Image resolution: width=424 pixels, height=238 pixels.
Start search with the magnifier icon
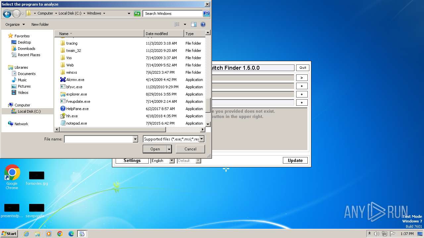(x=206, y=14)
